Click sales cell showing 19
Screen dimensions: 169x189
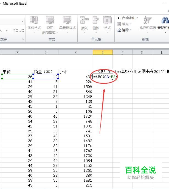tap(46, 131)
